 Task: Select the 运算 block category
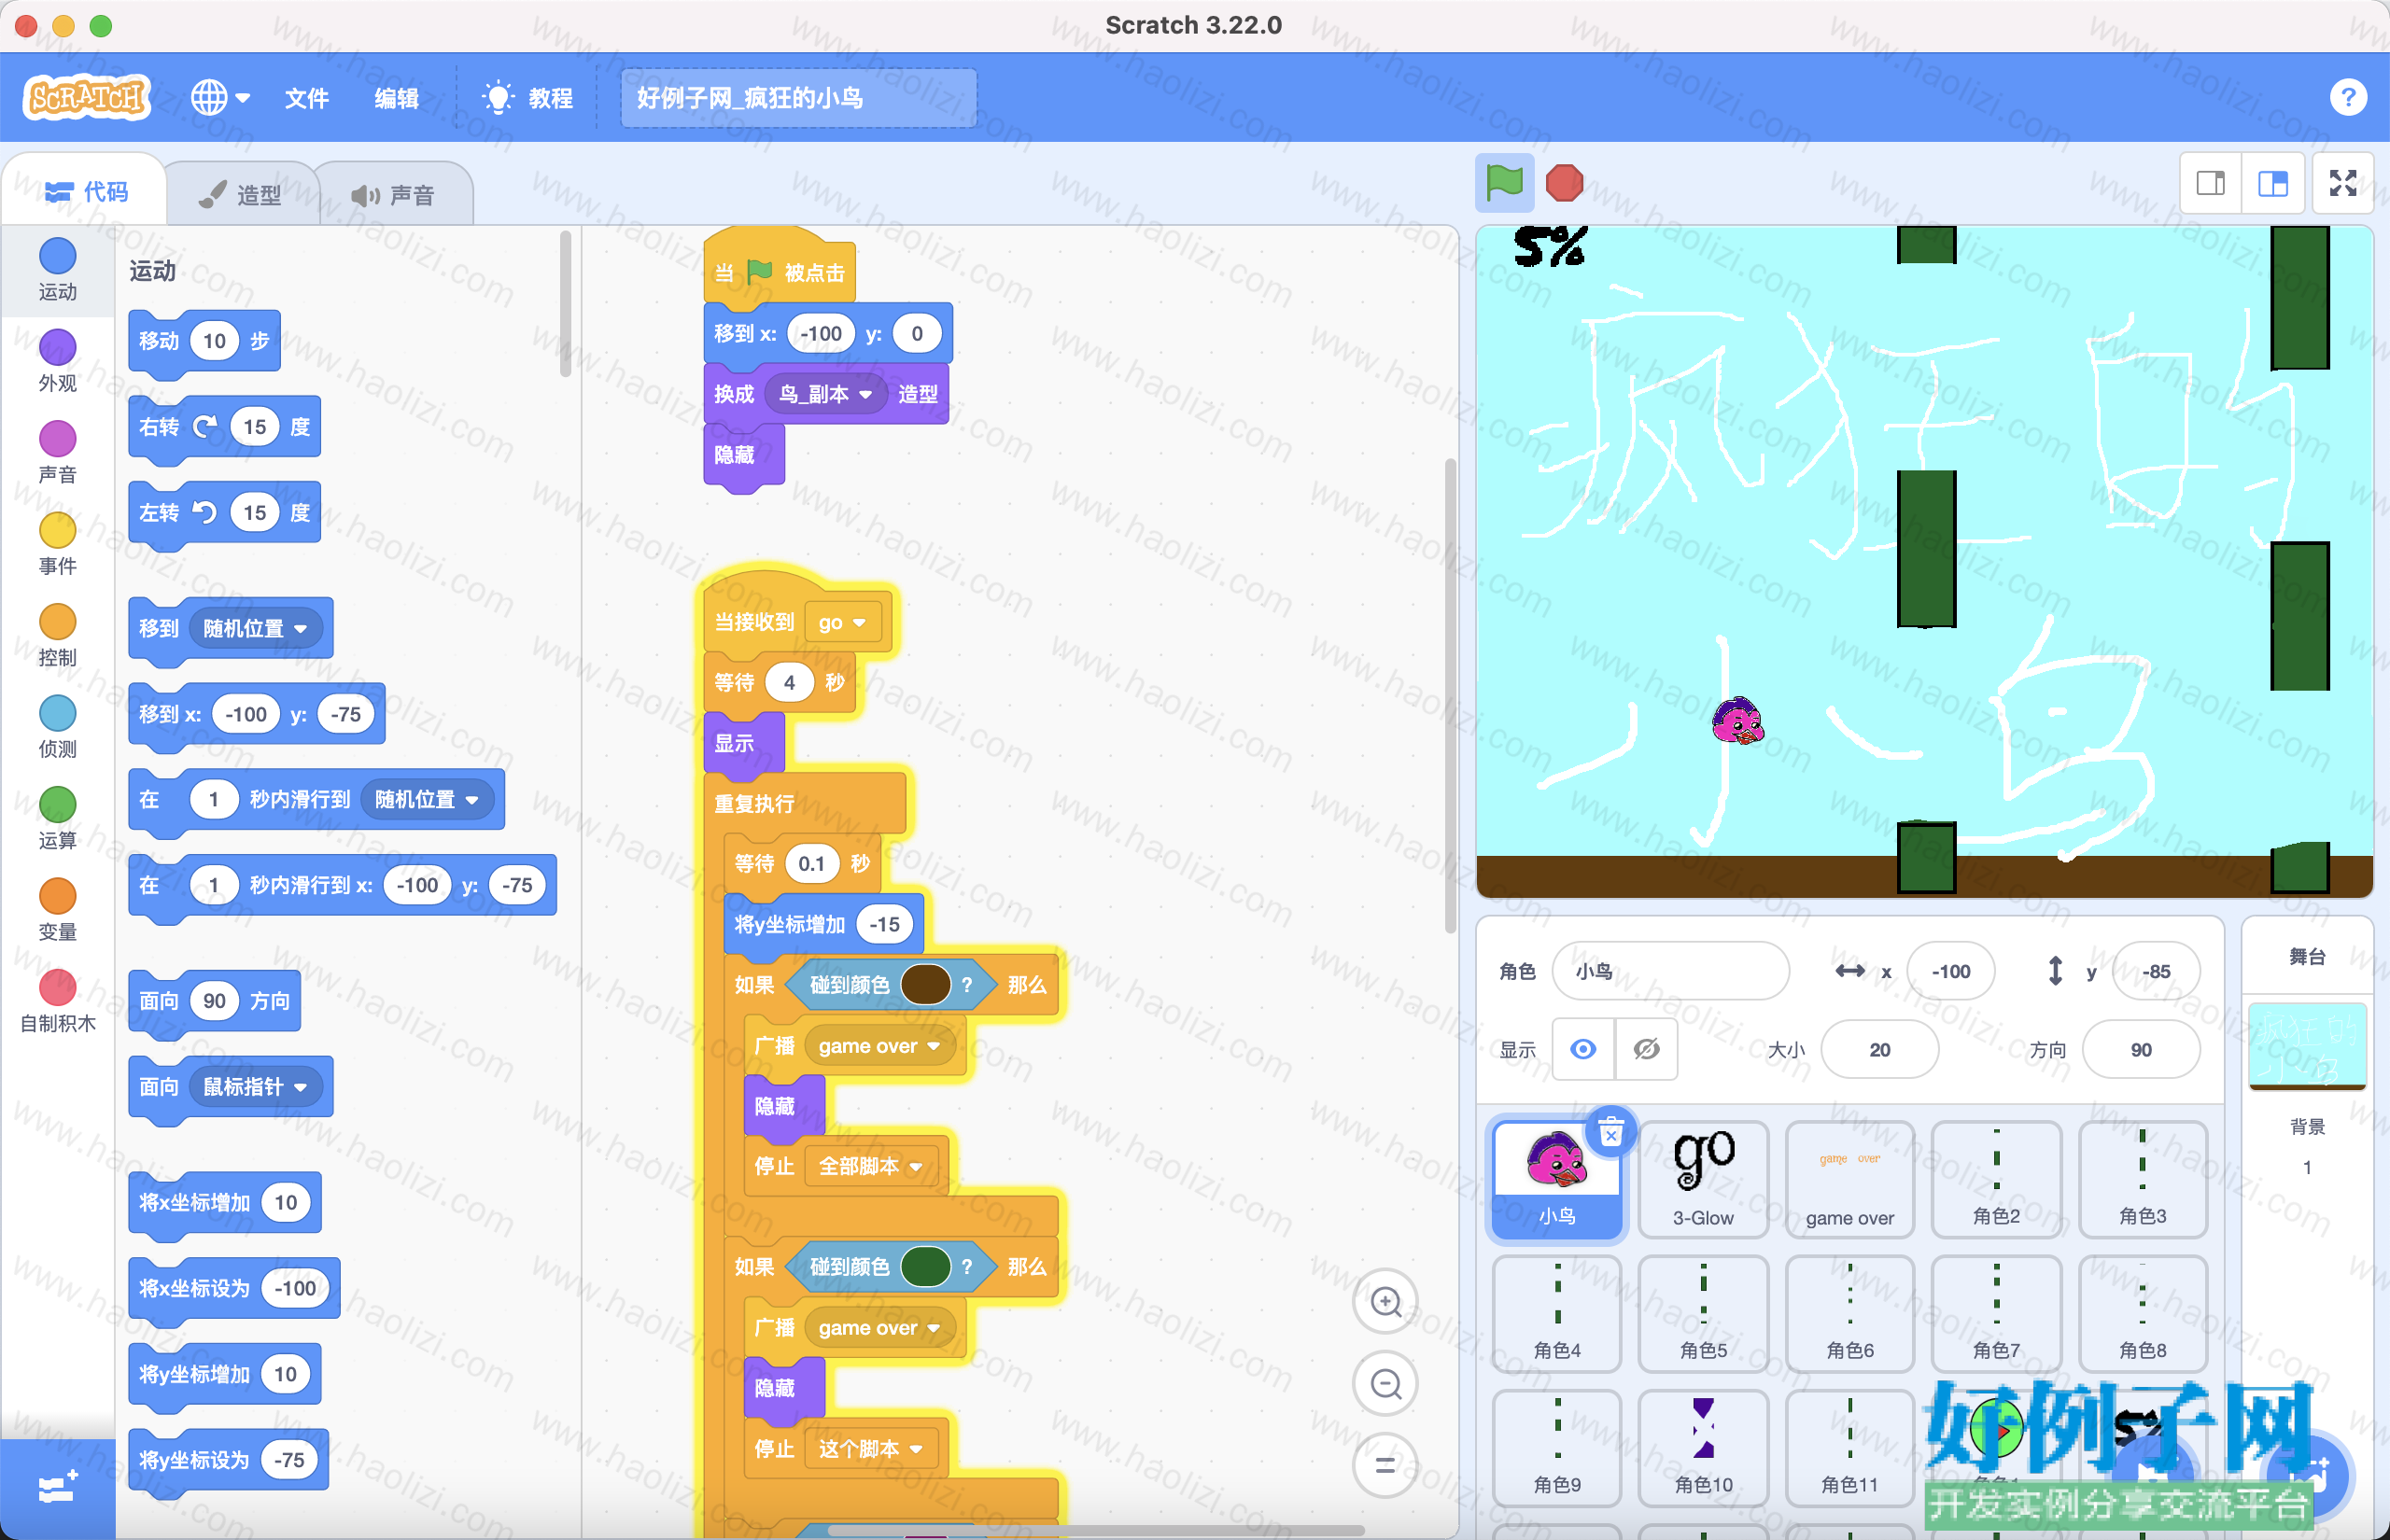(57, 818)
